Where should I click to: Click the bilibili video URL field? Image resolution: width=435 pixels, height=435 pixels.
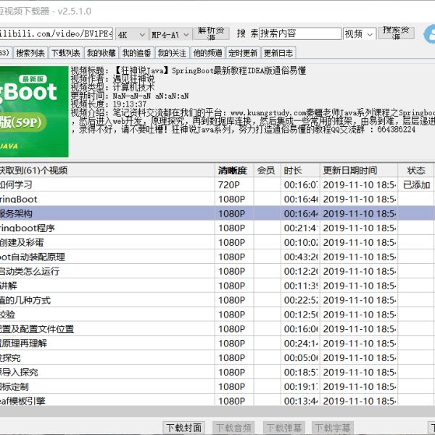(x=56, y=34)
